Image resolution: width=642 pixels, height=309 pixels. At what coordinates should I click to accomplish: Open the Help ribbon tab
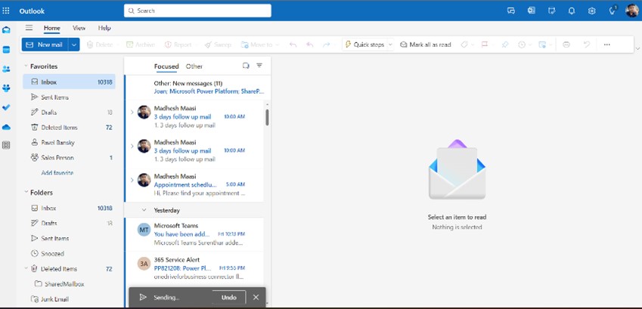(104, 28)
